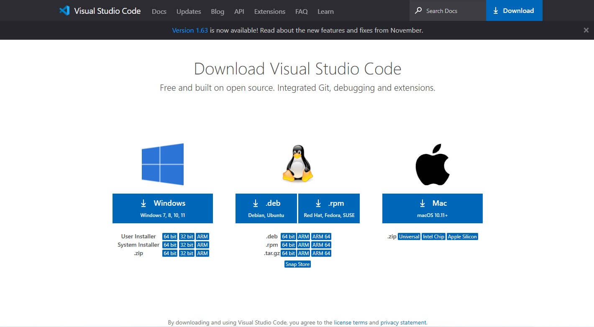Click the download icon on the .deb button
The width and height of the screenshot is (594, 327).
tap(256, 203)
